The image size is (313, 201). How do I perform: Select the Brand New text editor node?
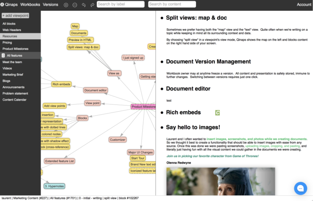coord(143,164)
